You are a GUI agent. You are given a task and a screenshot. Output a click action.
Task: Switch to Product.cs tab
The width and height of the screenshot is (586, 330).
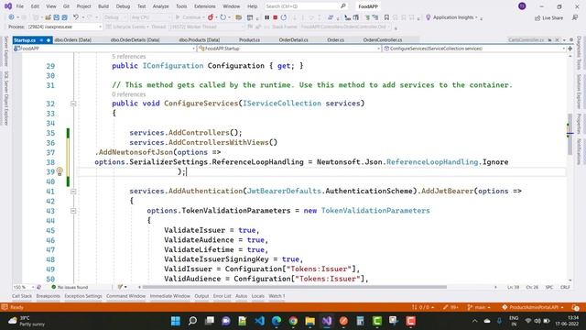point(249,39)
